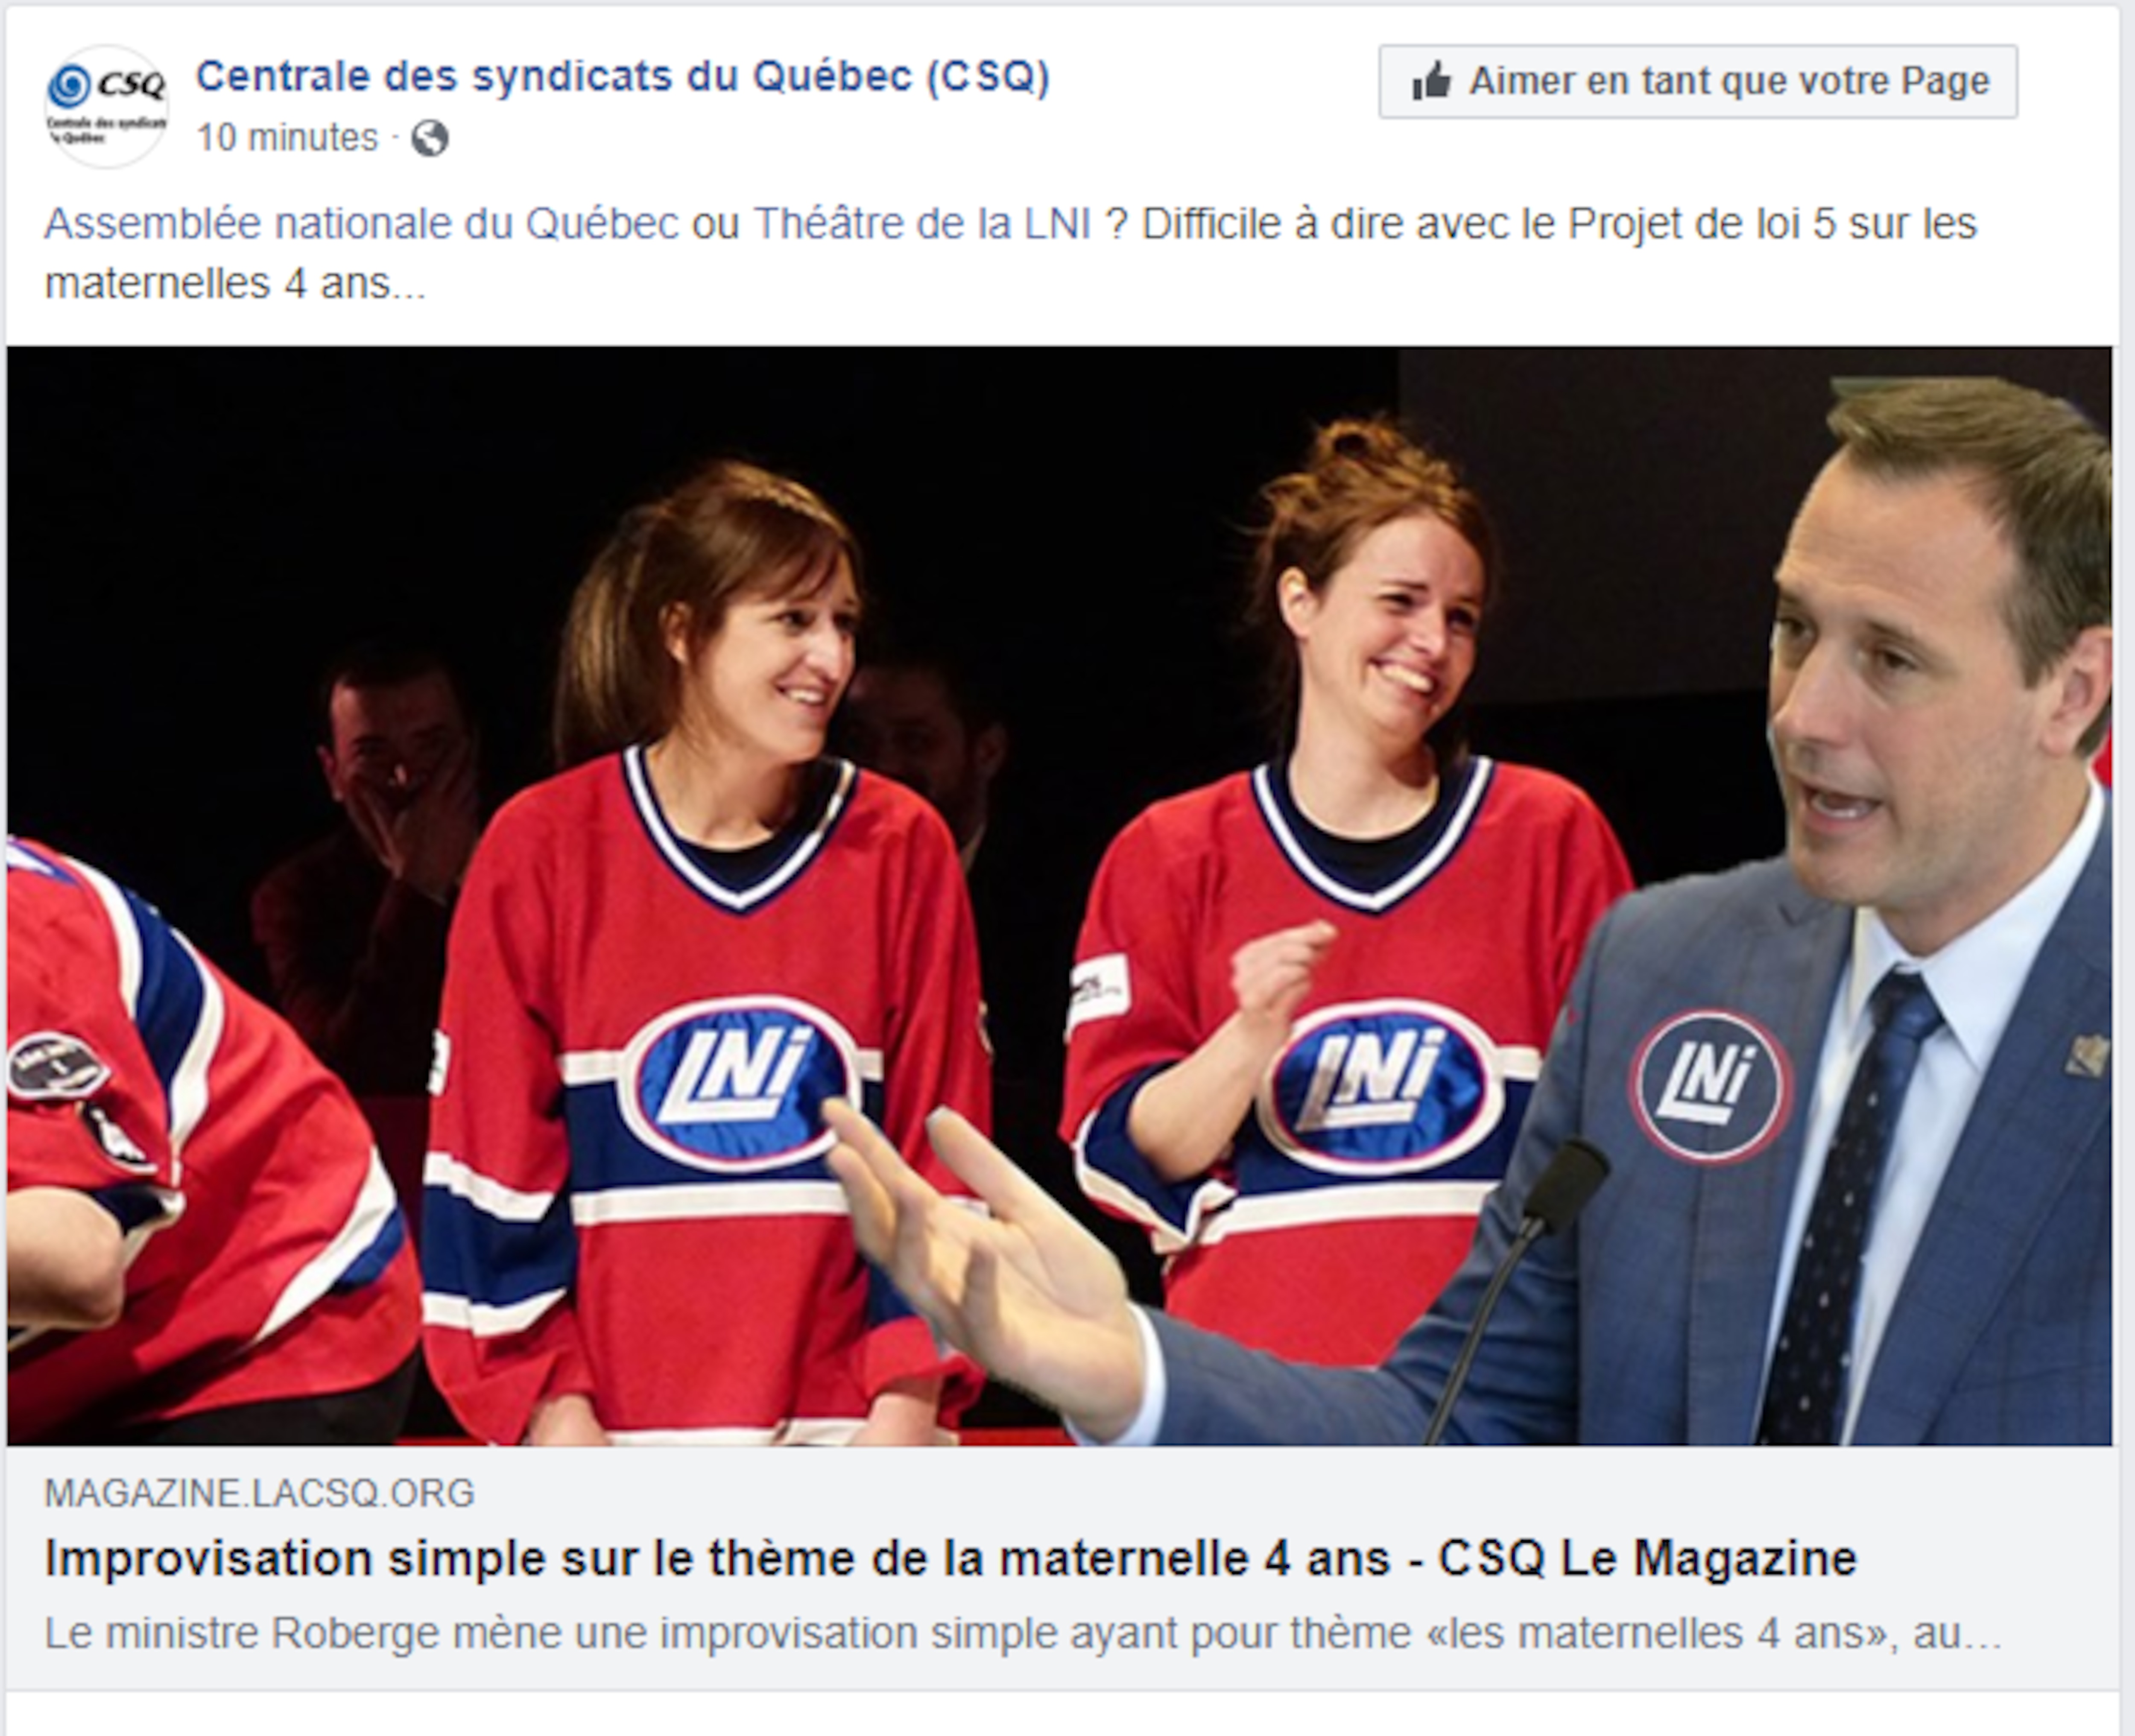
Task: Open the CSQ page profile picture
Action: pos(106,105)
